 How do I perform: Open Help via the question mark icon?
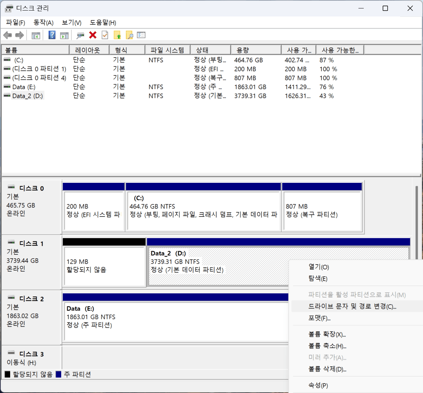coord(52,35)
